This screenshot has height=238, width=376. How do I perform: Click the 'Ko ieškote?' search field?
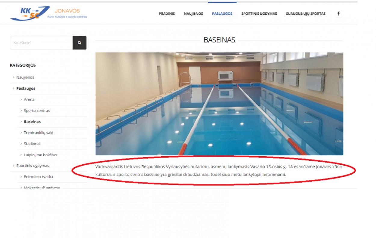pyautogui.click(x=41, y=43)
